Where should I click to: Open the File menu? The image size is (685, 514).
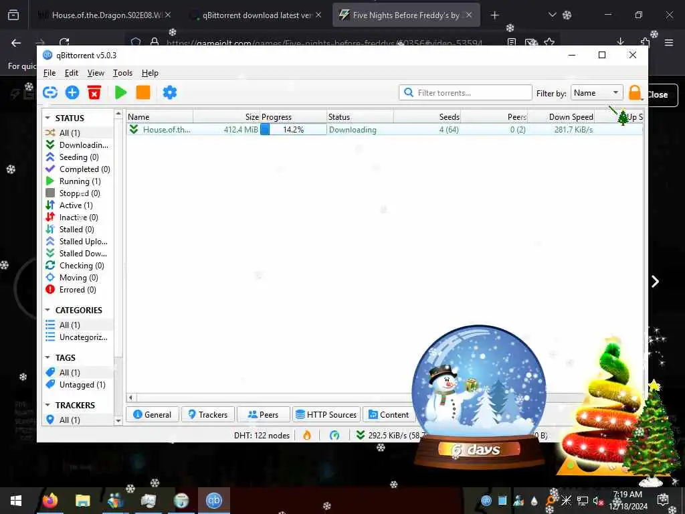click(x=50, y=73)
